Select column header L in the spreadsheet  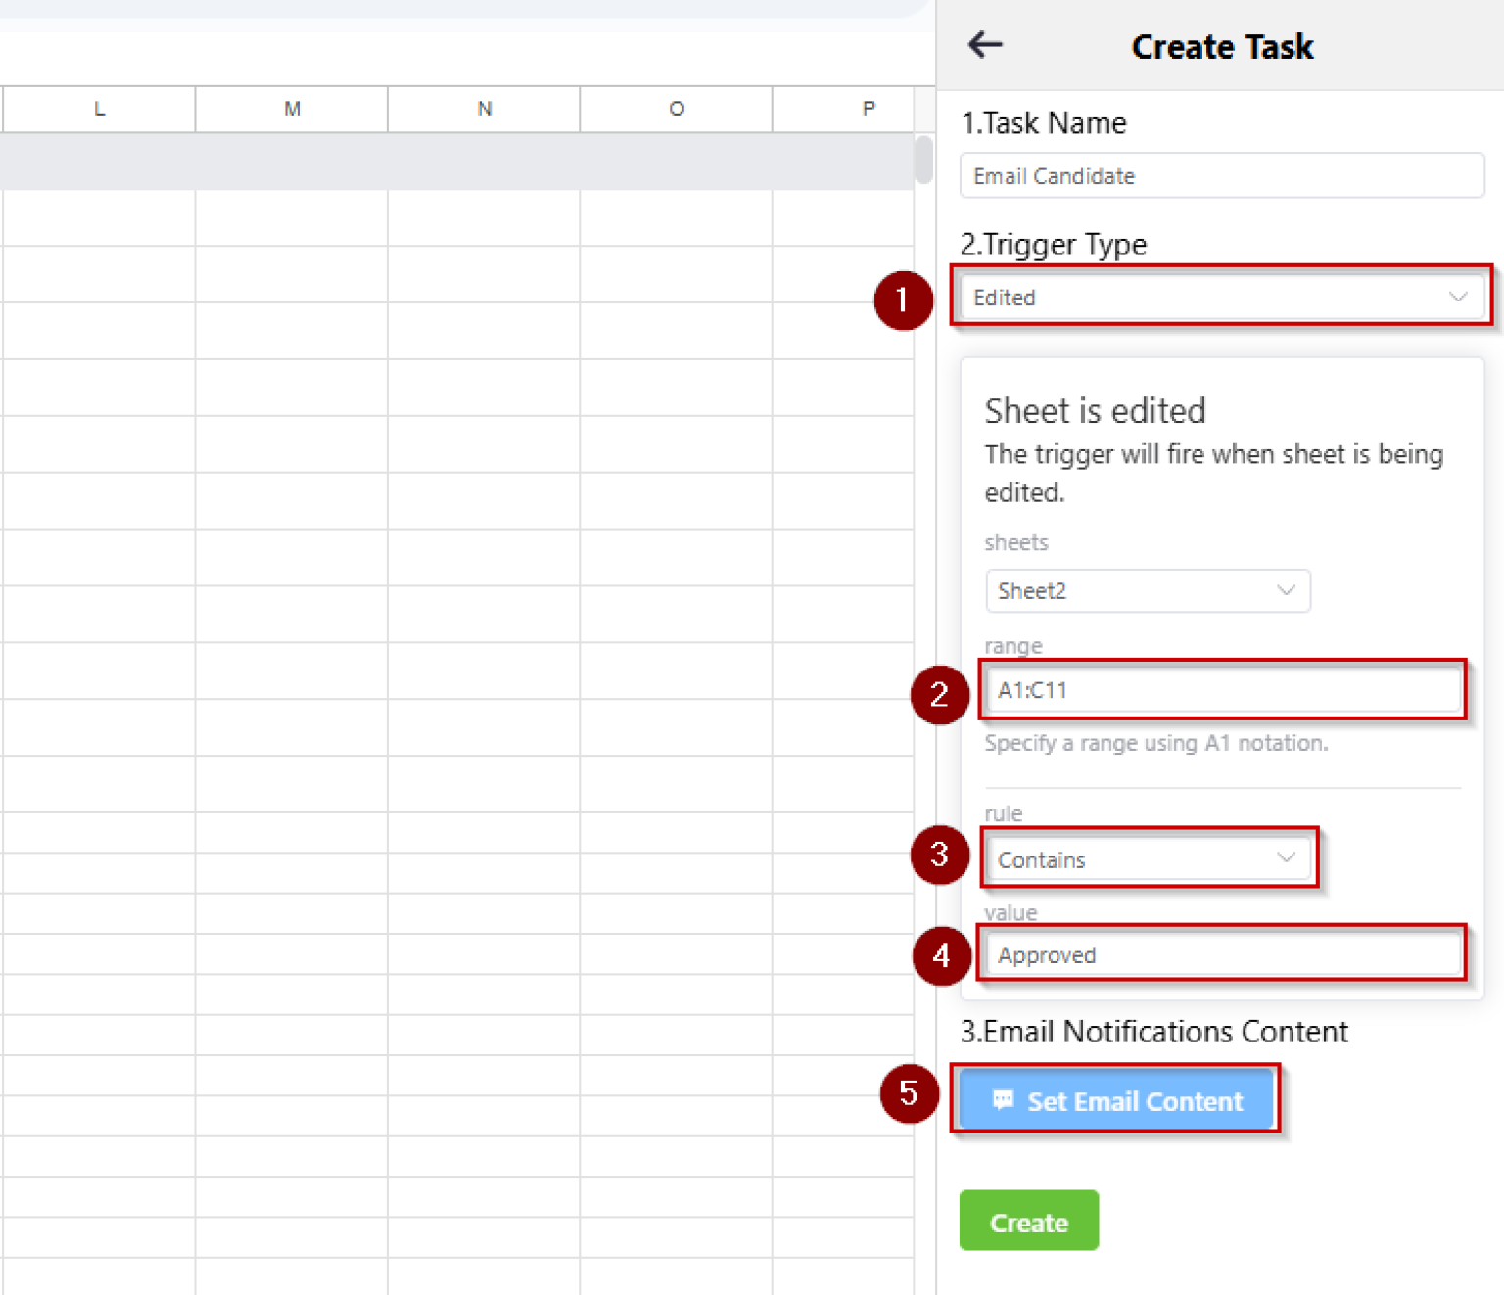coord(98,109)
